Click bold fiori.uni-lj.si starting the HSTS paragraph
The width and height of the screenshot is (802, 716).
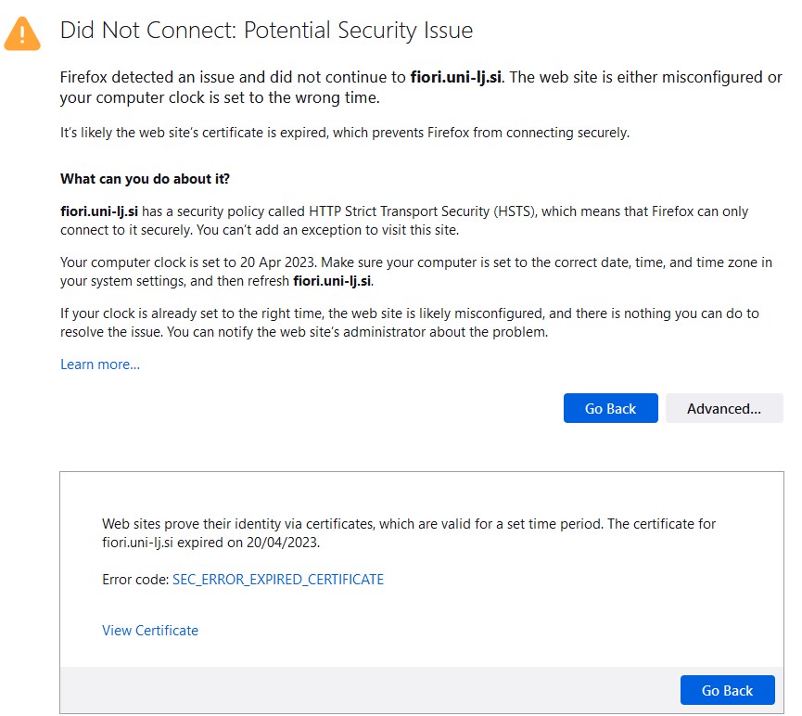pos(99,211)
